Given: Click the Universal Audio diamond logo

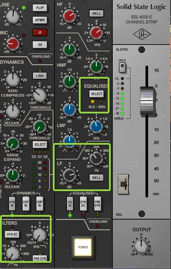Looking at the screenshot, I should tap(142, 34).
